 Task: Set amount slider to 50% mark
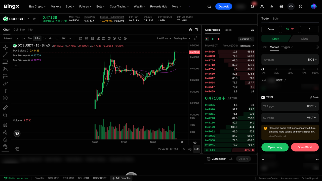click(290, 69)
